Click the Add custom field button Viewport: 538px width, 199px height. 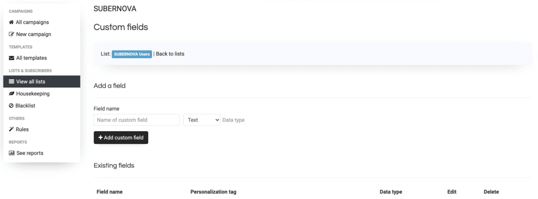pos(121,138)
